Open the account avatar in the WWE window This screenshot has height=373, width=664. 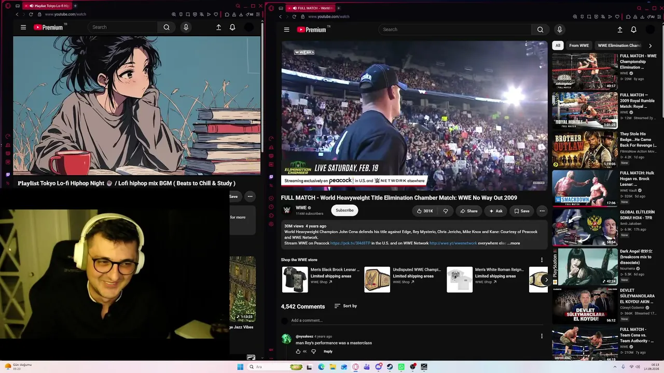(650, 30)
